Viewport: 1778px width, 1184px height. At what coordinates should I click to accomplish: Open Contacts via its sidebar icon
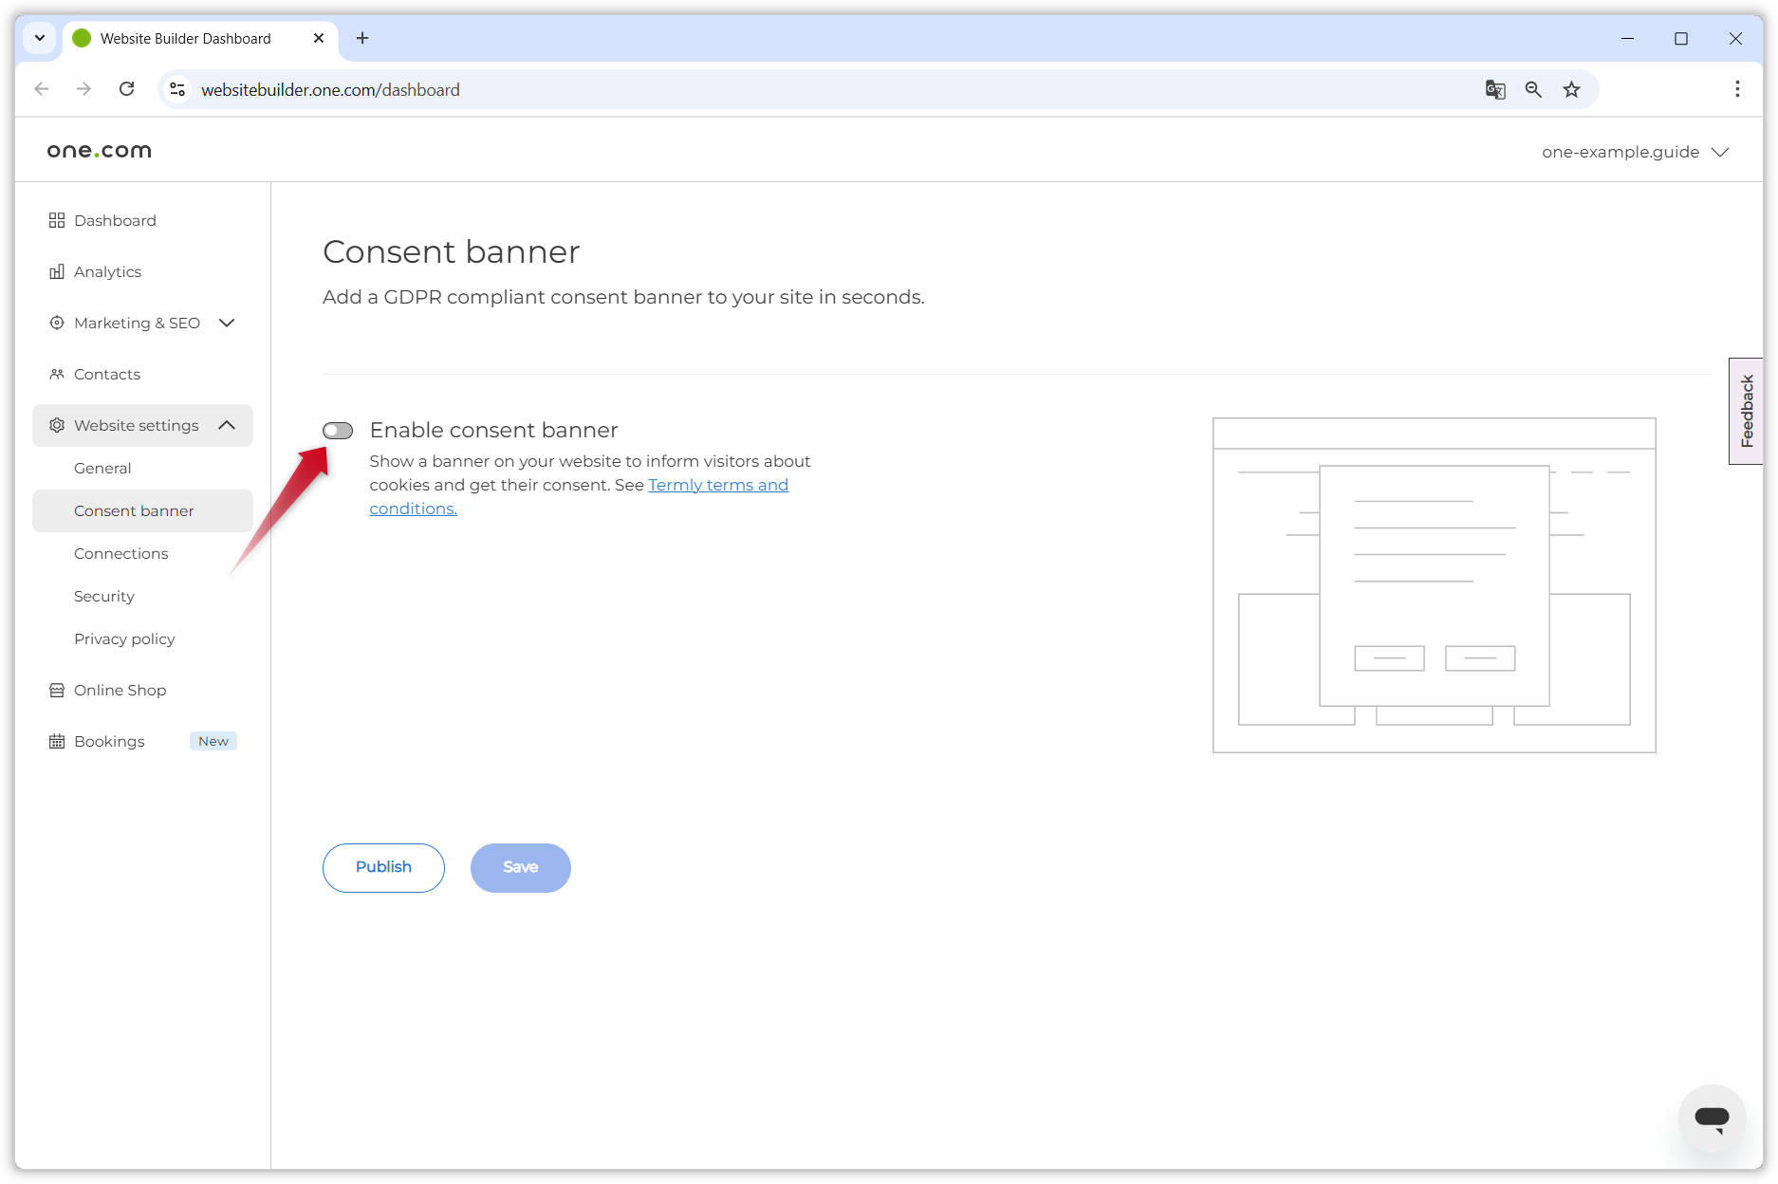click(57, 374)
